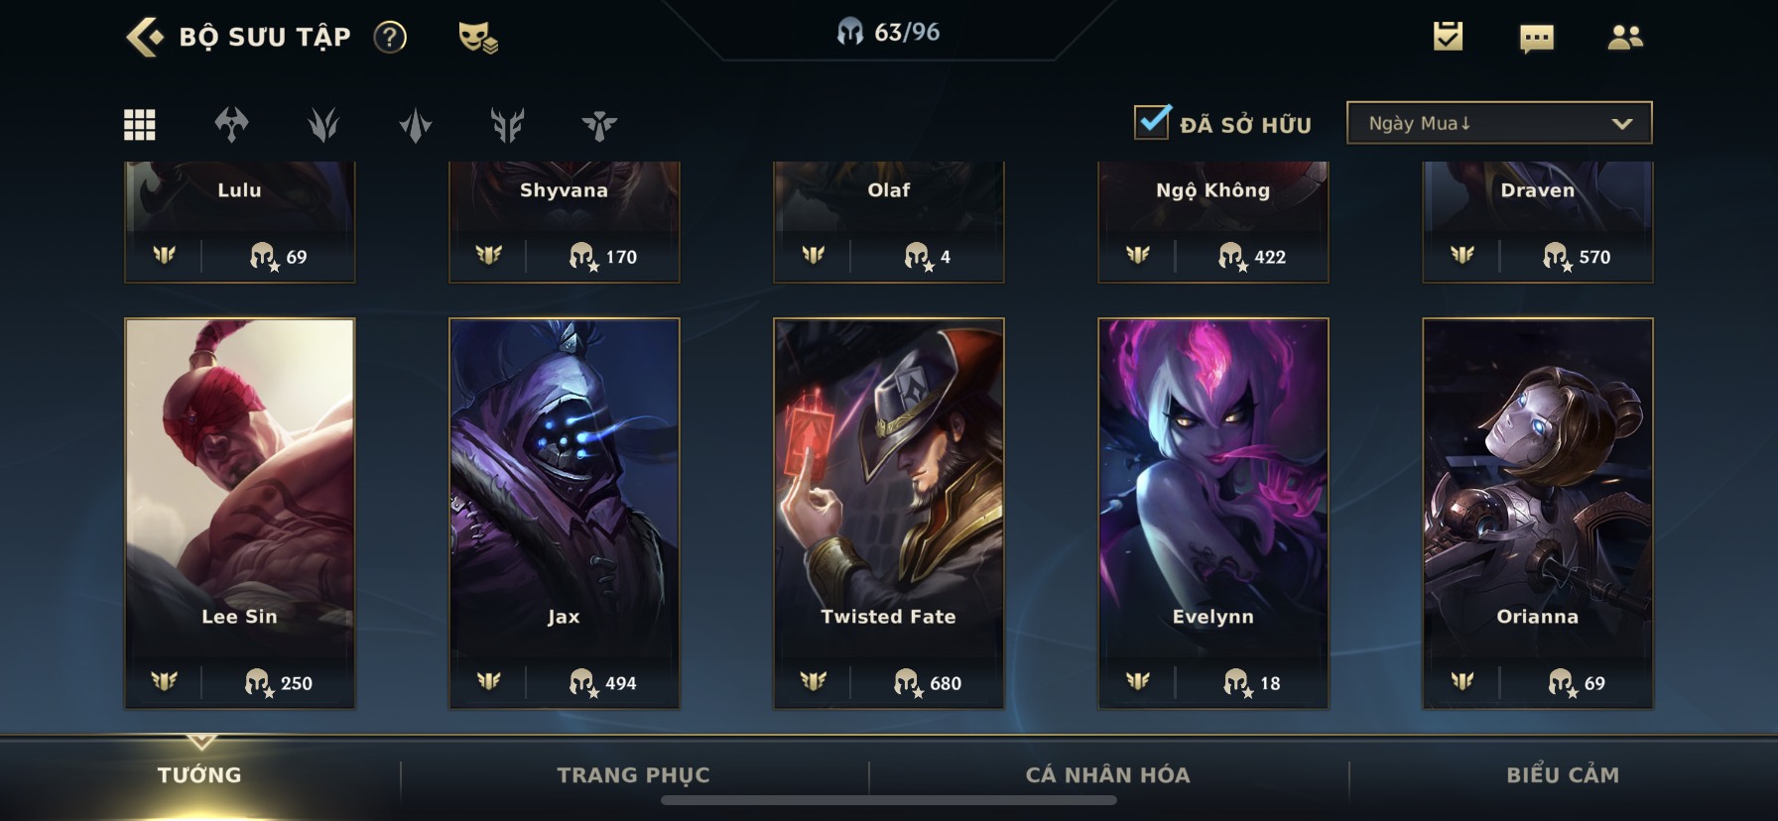Switch to the TRANG PHỤC tab
Viewport: 1778px width, 821px height.
click(633, 775)
